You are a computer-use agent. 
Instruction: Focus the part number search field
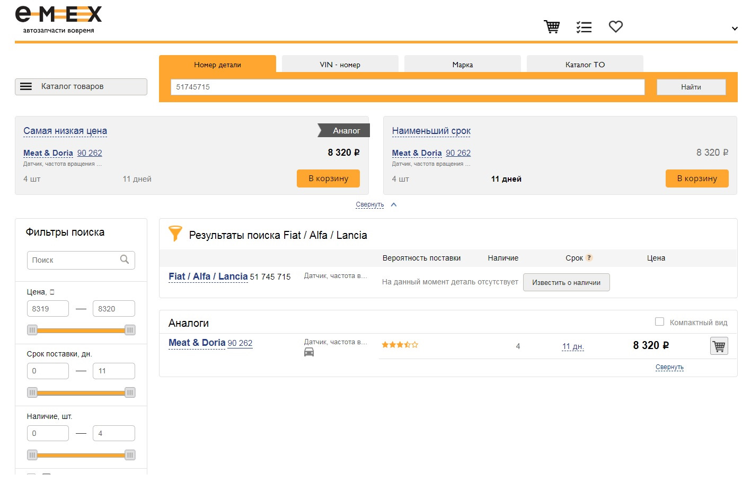[x=408, y=87]
